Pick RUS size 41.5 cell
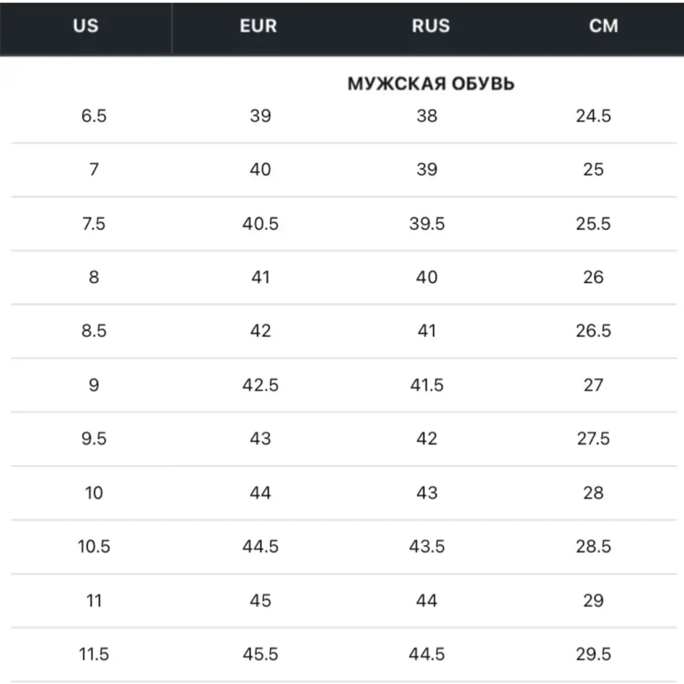 click(427, 385)
